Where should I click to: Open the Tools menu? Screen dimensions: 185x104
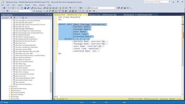34,5
